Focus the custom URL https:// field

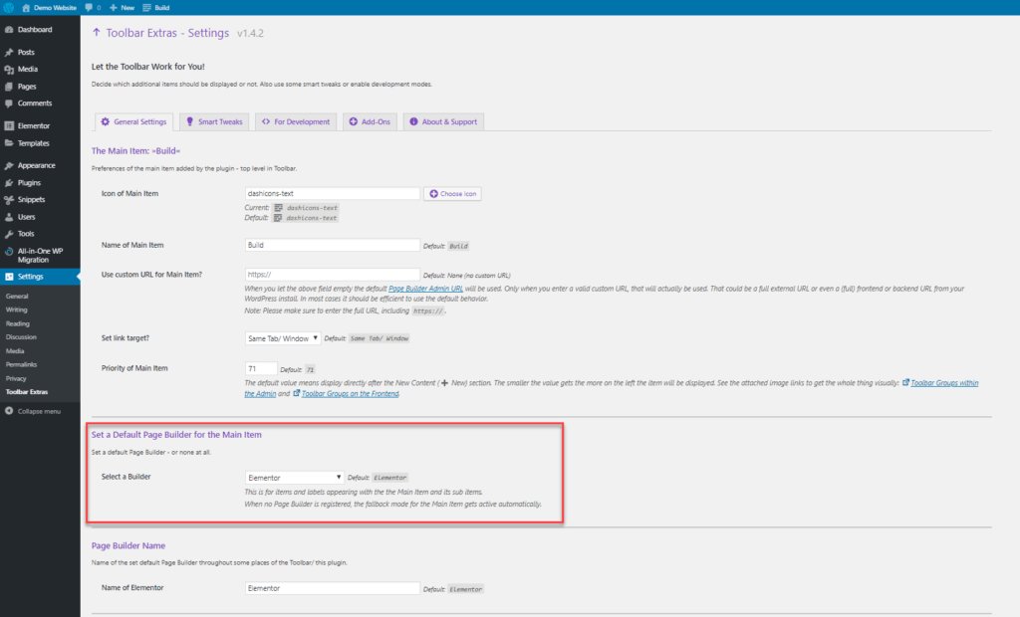(333, 275)
